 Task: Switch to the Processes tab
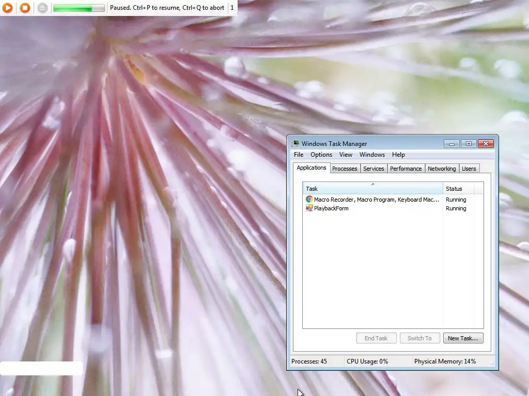[x=345, y=169]
